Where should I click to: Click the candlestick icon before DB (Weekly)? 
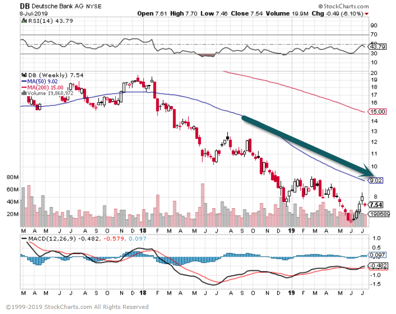pyautogui.click(x=24, y=75)
